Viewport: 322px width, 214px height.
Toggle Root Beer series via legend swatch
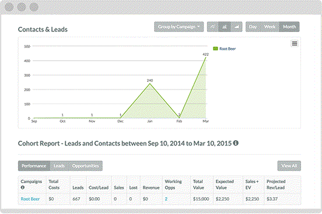coord(215,48)
